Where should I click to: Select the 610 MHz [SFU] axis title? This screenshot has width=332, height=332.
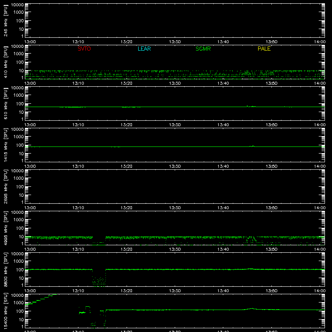pyautogui.click(x=5, y=103)
